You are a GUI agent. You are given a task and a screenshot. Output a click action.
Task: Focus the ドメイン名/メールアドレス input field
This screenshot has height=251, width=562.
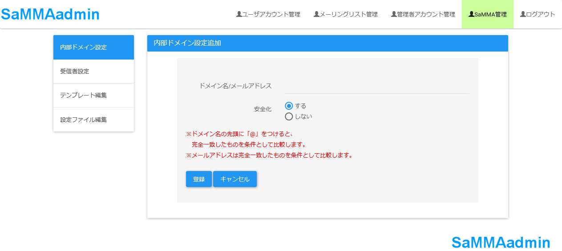pos(377,86)
